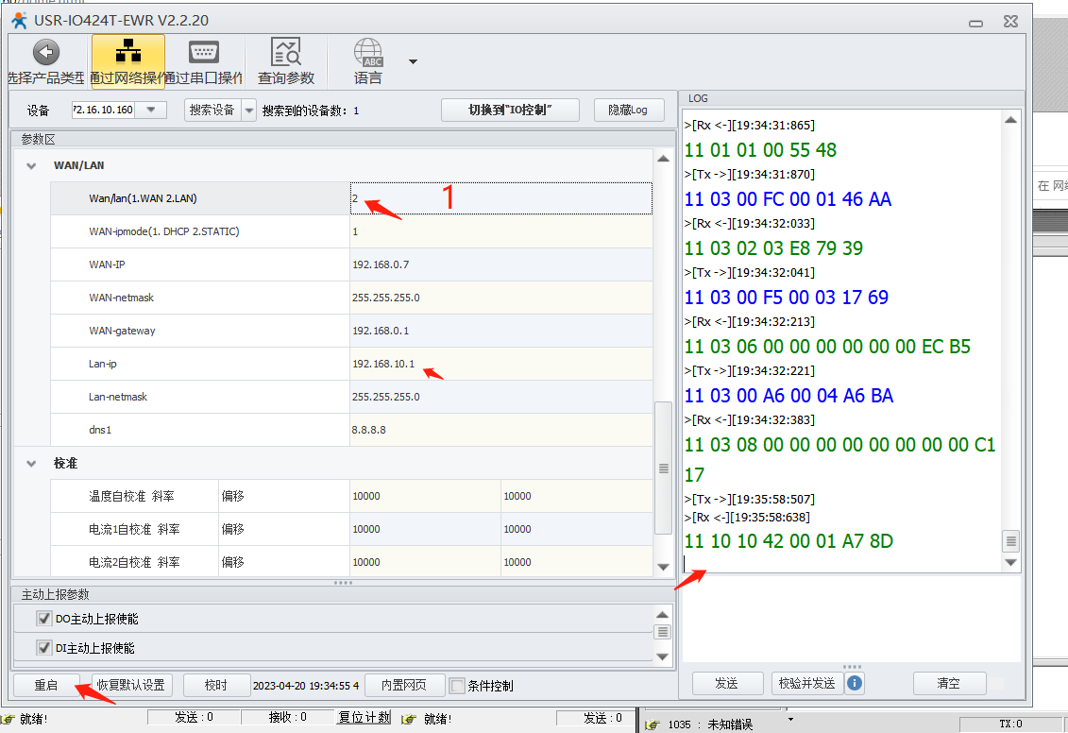Open the device IP address dropdown
This screenshot has width=1068, height=733.
point(151,111)
